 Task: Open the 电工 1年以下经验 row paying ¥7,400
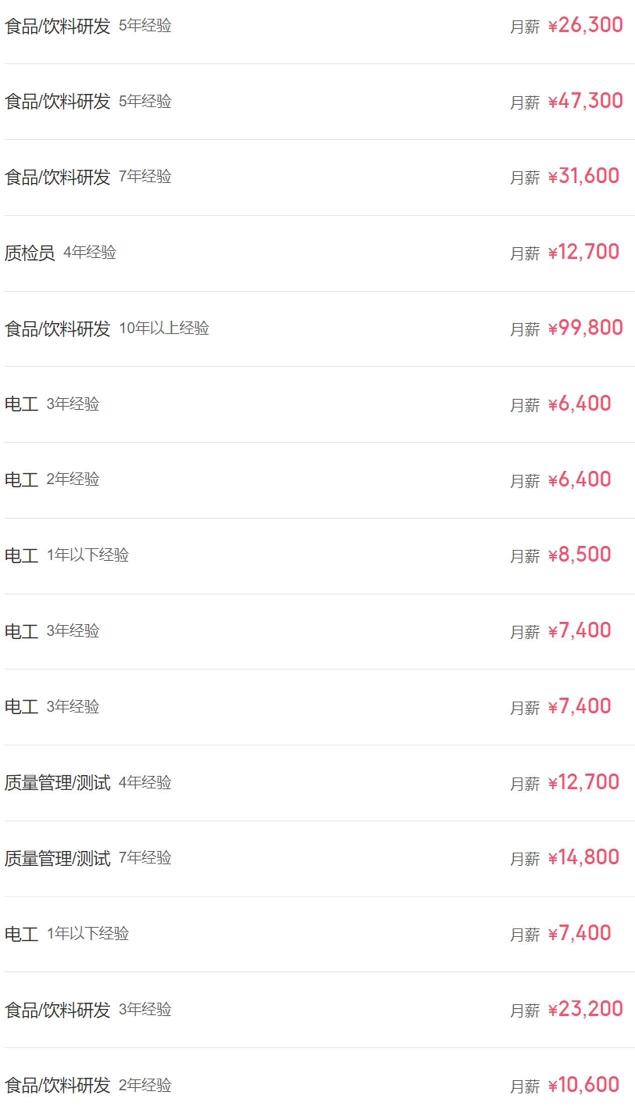pos(21,934)
